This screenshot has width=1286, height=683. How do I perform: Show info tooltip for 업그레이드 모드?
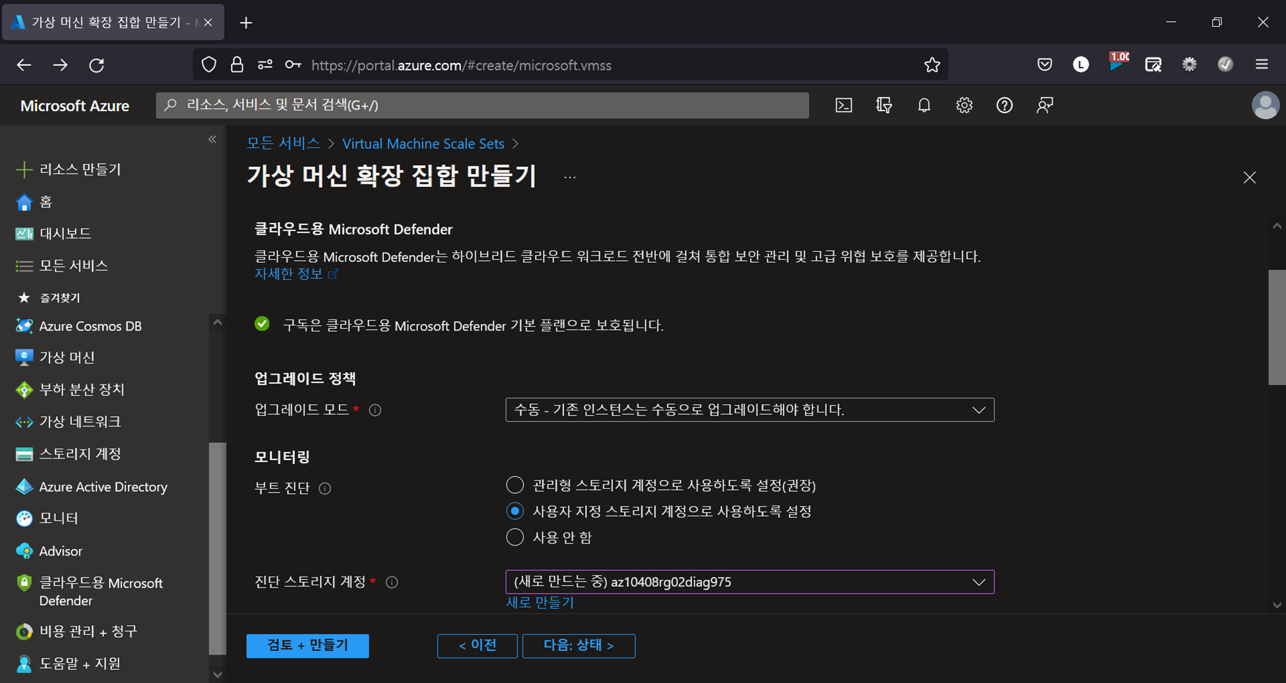[375, 410]
